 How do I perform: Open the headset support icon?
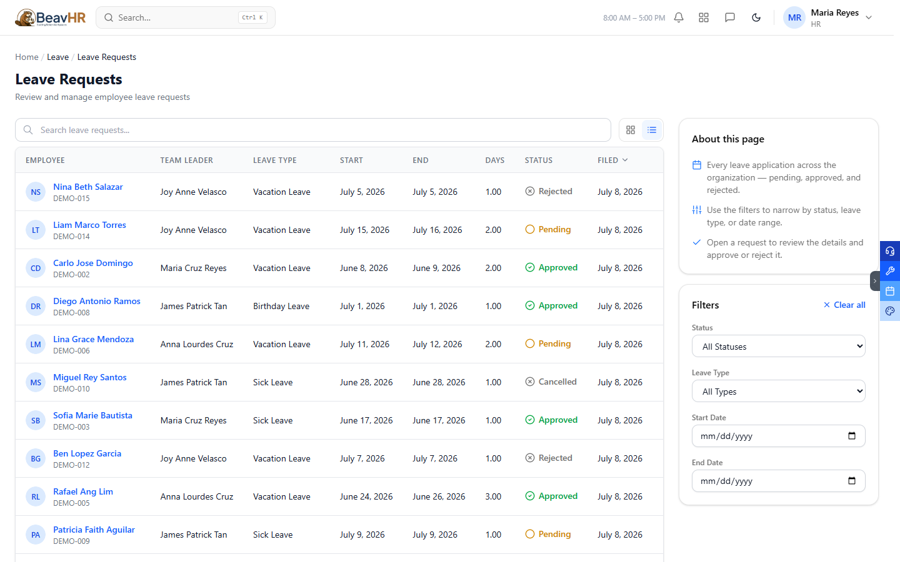pos(890,251)
